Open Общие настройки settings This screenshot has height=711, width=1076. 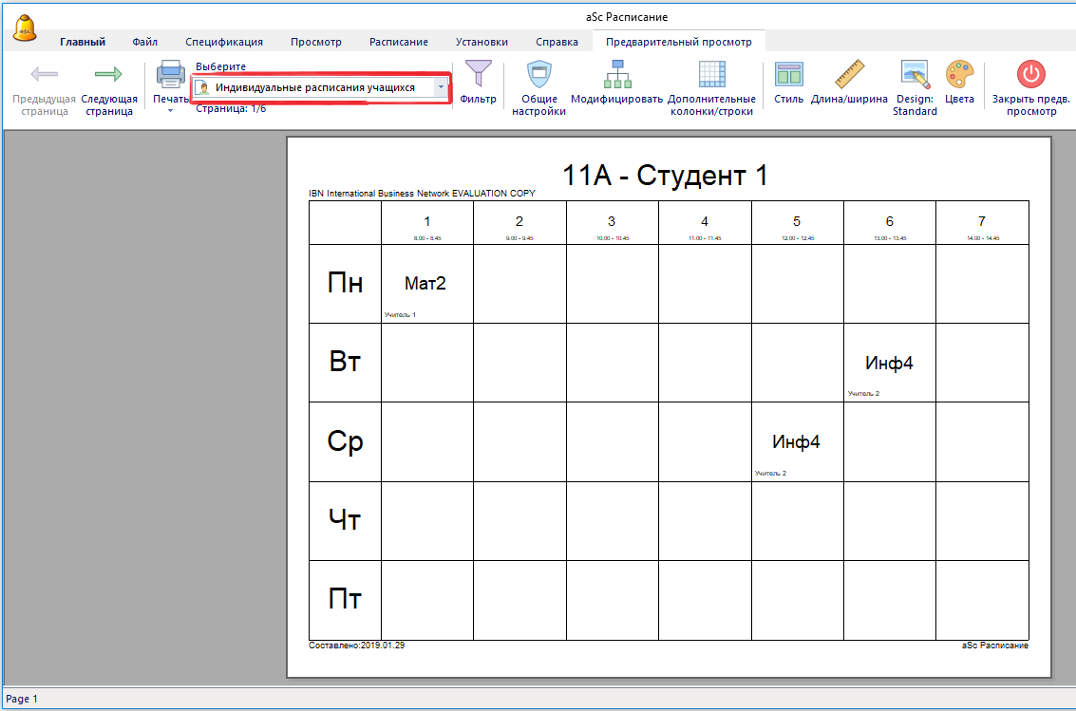click(x=538, y=76)
